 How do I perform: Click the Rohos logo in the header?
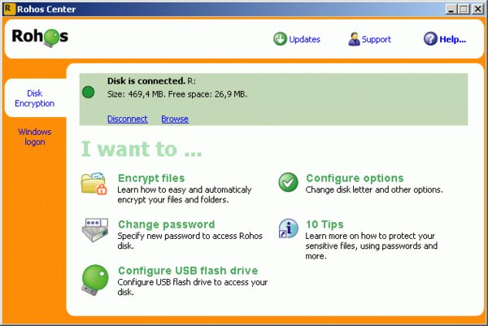point(40,37)
